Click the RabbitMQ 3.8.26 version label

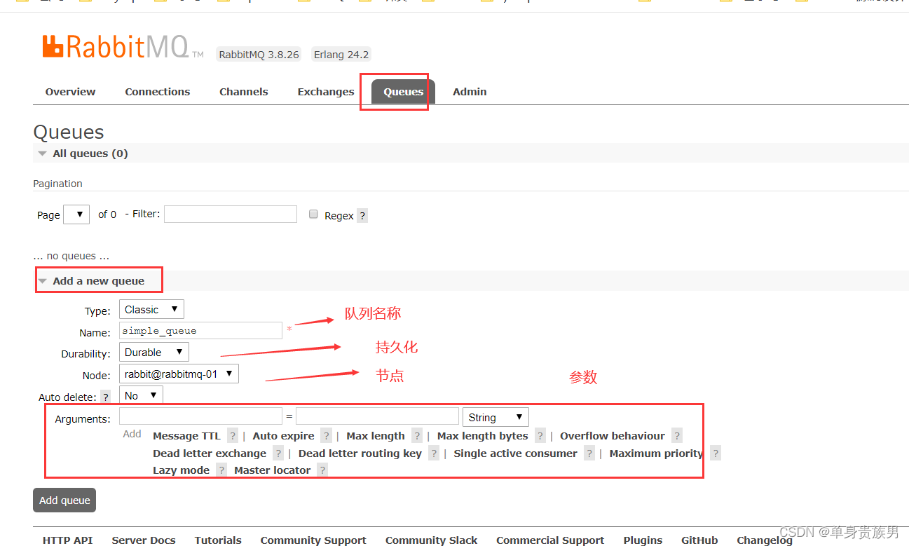259,55
